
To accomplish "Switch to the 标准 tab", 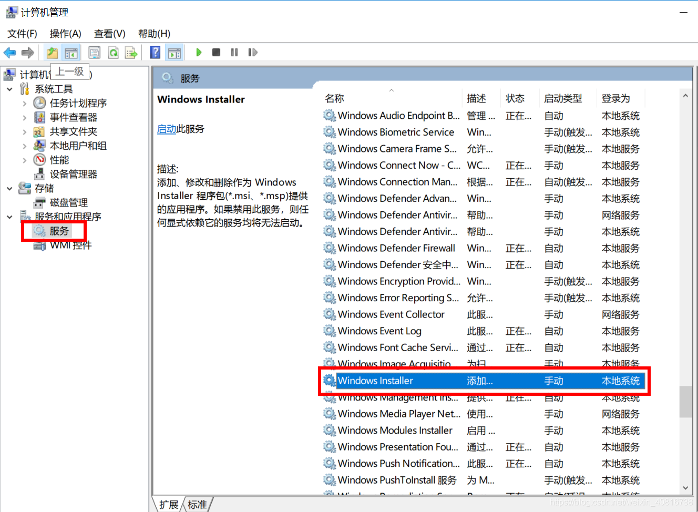I will coord(197,505).
